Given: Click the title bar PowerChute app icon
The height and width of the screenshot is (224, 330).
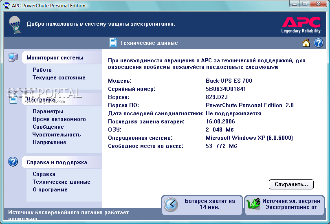Looking at the screenshot, I should point(7,5).
